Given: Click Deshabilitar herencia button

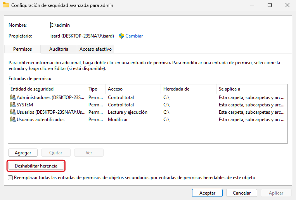Looking at the screenshot, I should point(36,166).
